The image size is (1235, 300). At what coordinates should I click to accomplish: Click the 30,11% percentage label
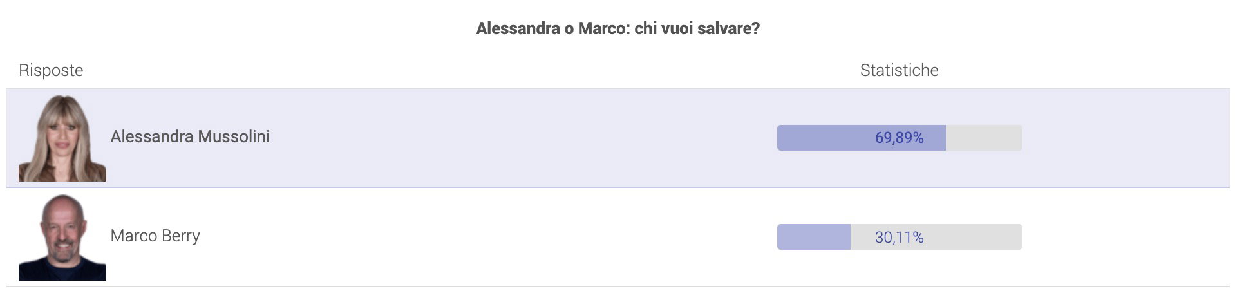899,238
